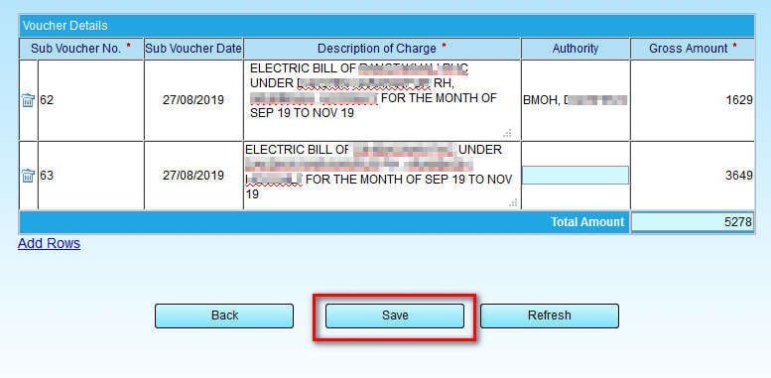Select the Sub Voucher No. 63 field
Screen dimensions: 771x378
point(91,176)
